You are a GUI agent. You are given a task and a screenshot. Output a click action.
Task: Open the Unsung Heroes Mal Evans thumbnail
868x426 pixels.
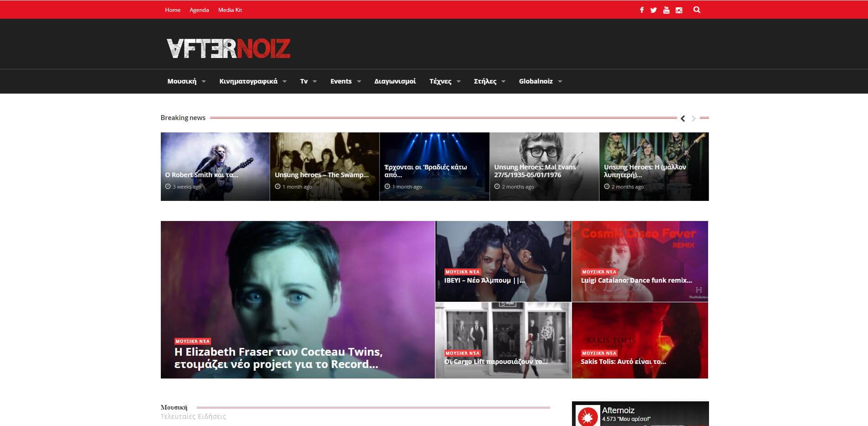[544, 167]
